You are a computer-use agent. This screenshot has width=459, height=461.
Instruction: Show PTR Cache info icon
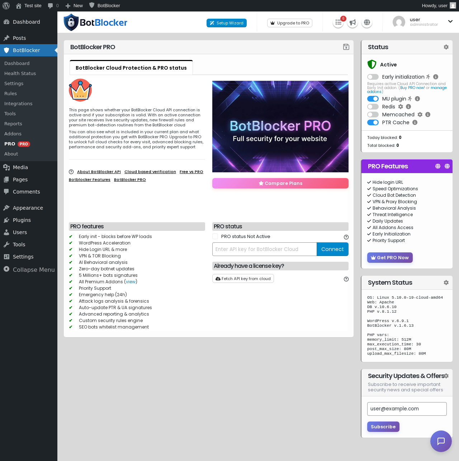click(415, 122)
